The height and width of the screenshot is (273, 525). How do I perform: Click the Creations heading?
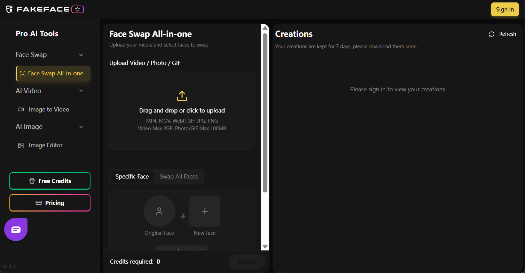point(294,34)
